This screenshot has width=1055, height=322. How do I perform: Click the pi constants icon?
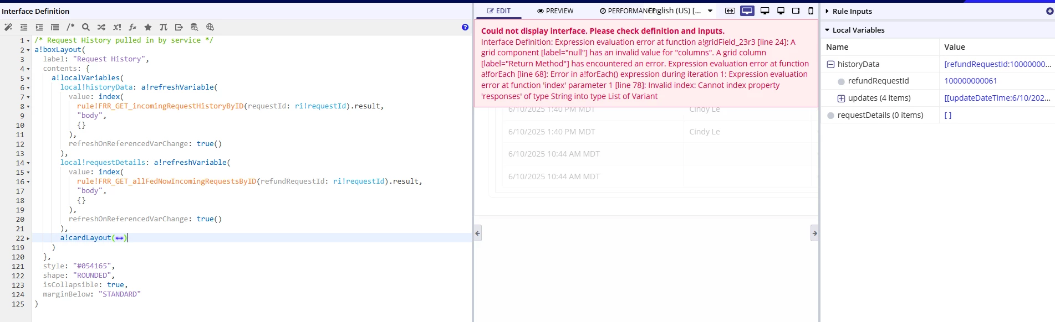coord(164,27)
